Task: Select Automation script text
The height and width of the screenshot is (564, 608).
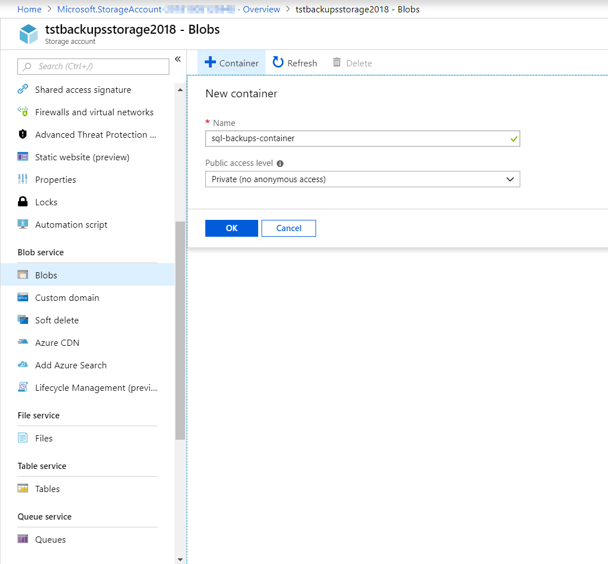Action: [71, 225]
